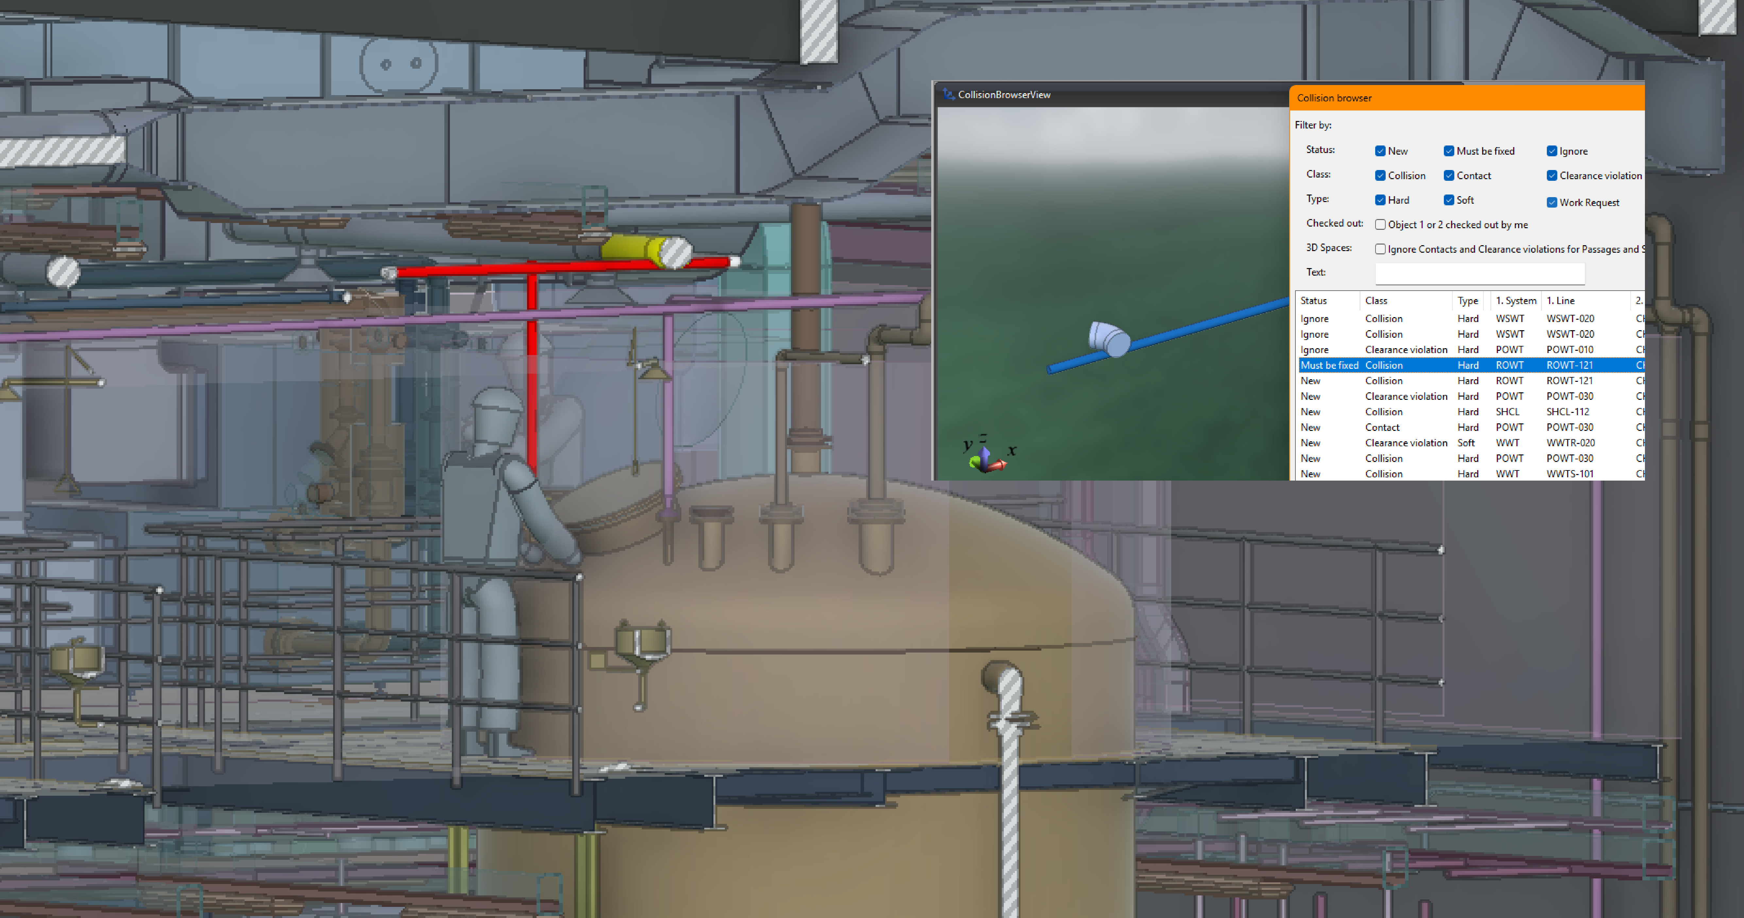1744x918 pixels.
Task: Toggle the Work Request checkbox
Action: [1552, 202]
